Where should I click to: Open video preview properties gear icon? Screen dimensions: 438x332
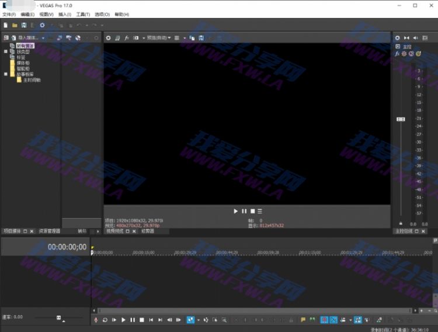click(x=109, y=38)
